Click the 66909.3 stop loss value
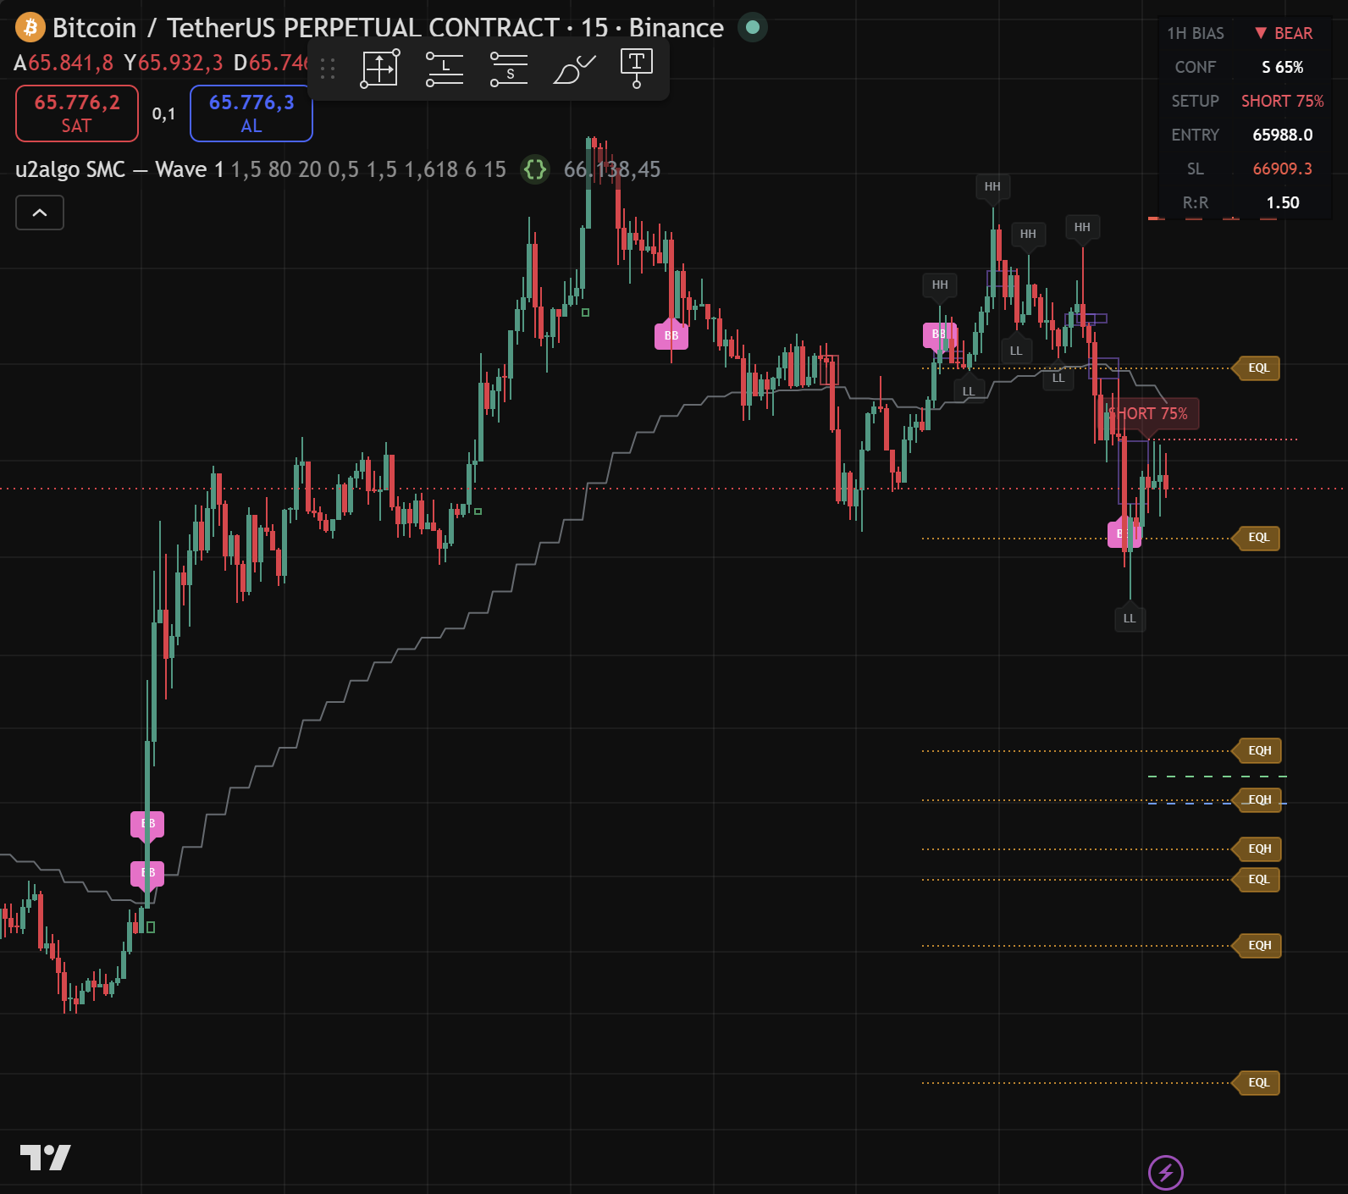The width and height of the screenshot is (1348, 1194). [x=1283, y=169]
